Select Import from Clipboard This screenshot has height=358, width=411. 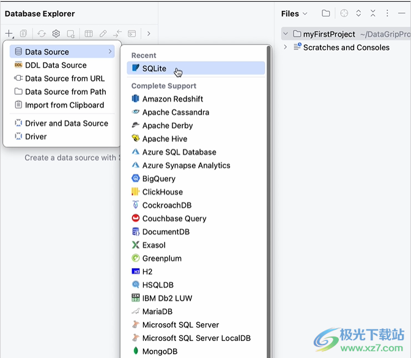[62, 105]
